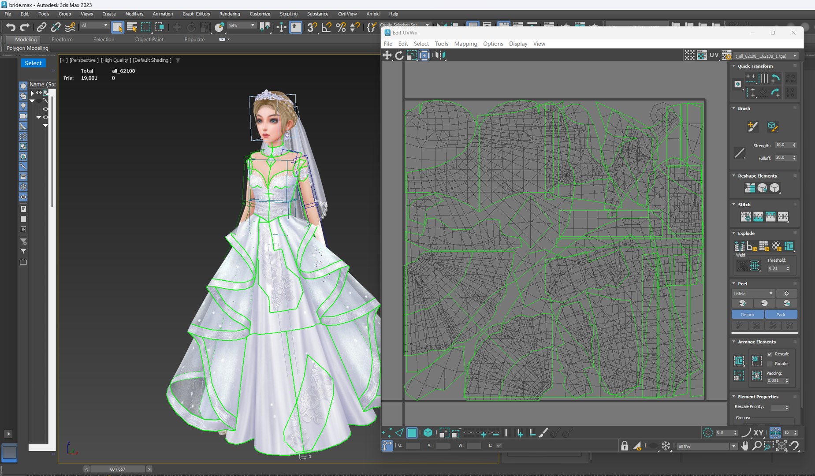Screen dimensions: 815x476
Task: Click Relax brush icon in Brush rollout
Action: click(772, 127)
